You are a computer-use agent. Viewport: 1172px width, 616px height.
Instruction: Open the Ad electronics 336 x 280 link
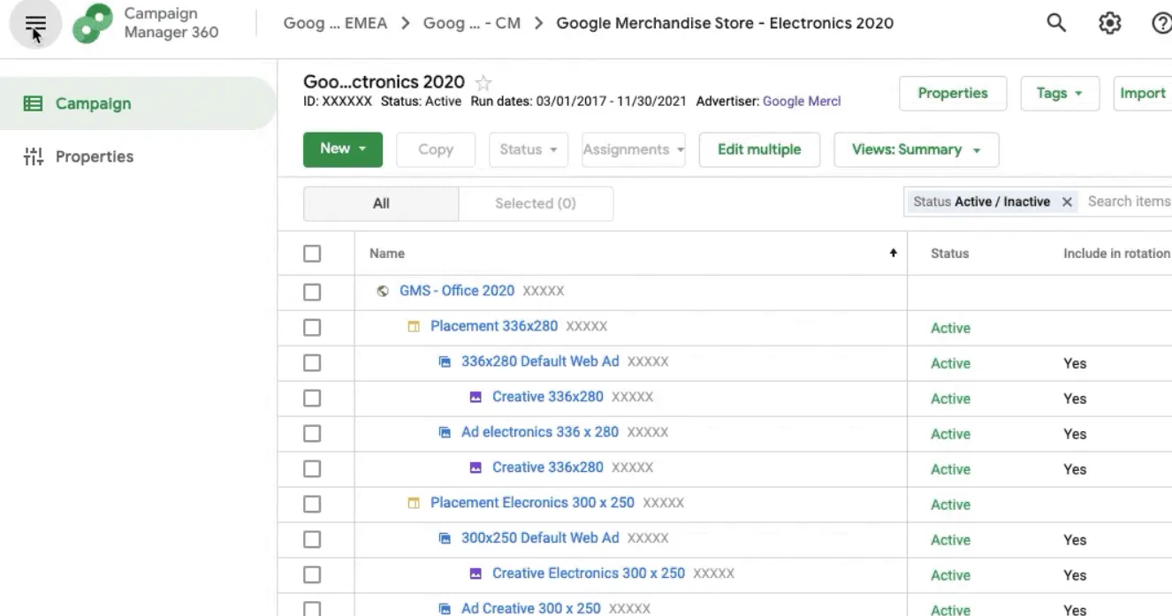tap(540, 432)
